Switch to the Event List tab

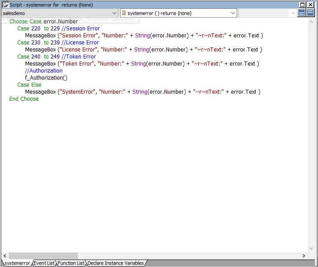[x=44, y=263]
